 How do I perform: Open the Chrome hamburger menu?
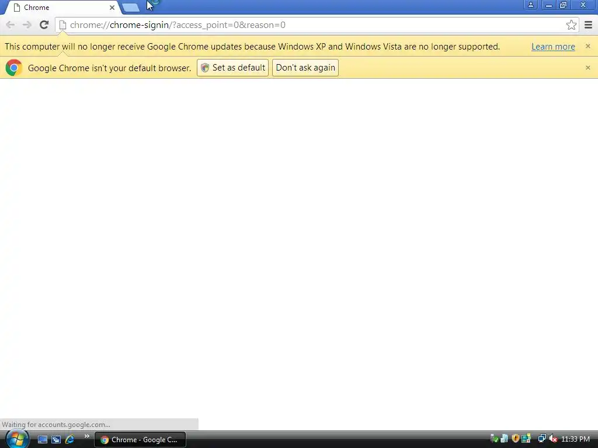pyautogui.click(x=589, y=25)
